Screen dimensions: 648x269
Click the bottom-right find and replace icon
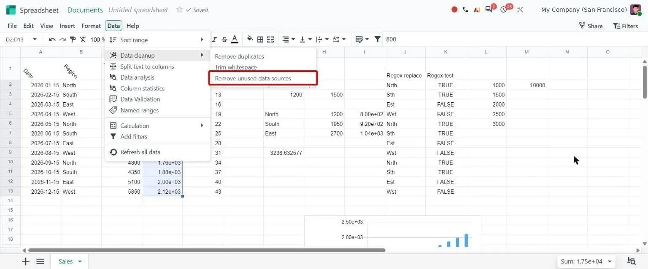pyautogui.click(x=632, y=261)
